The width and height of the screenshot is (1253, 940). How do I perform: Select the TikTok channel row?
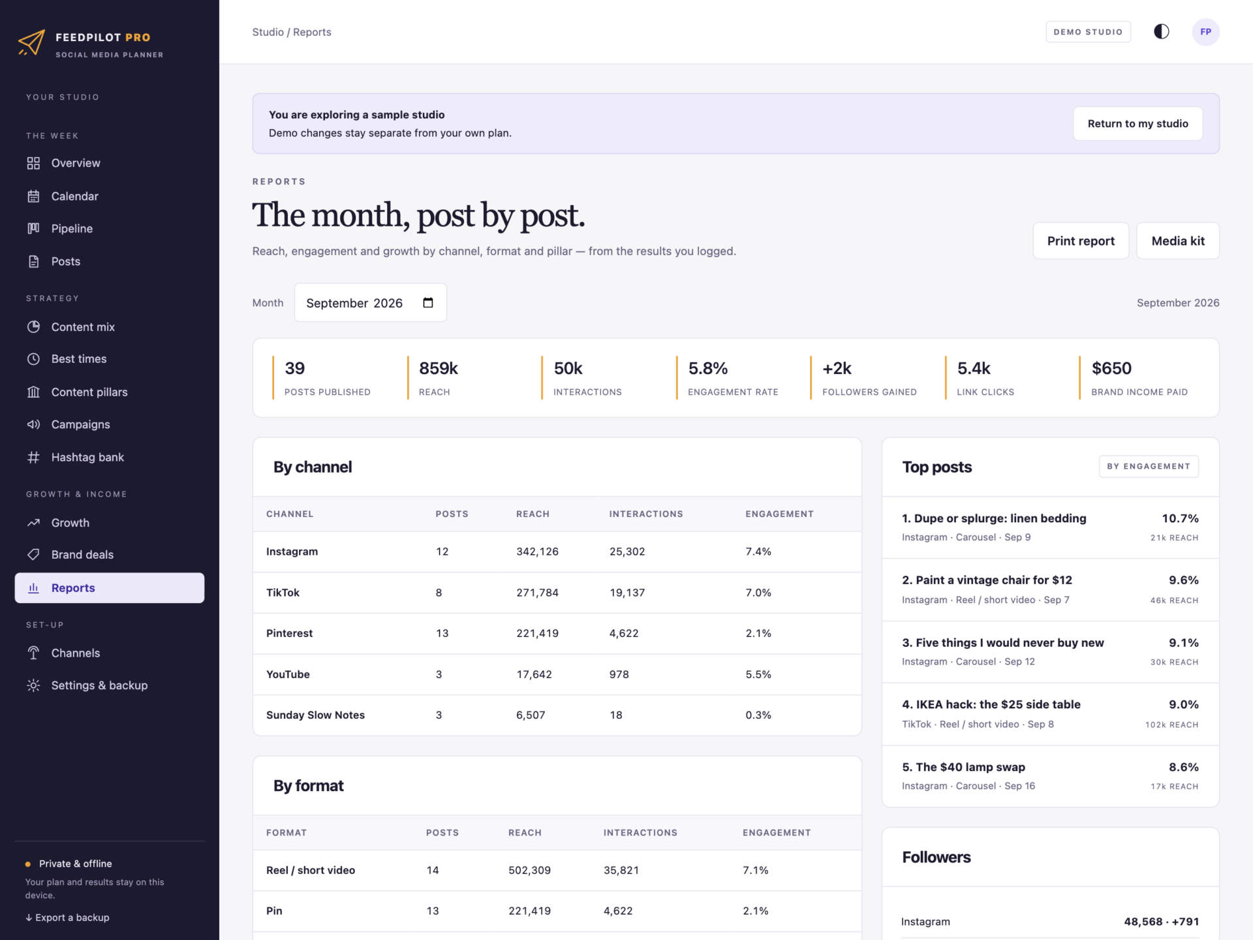(557, 593)
